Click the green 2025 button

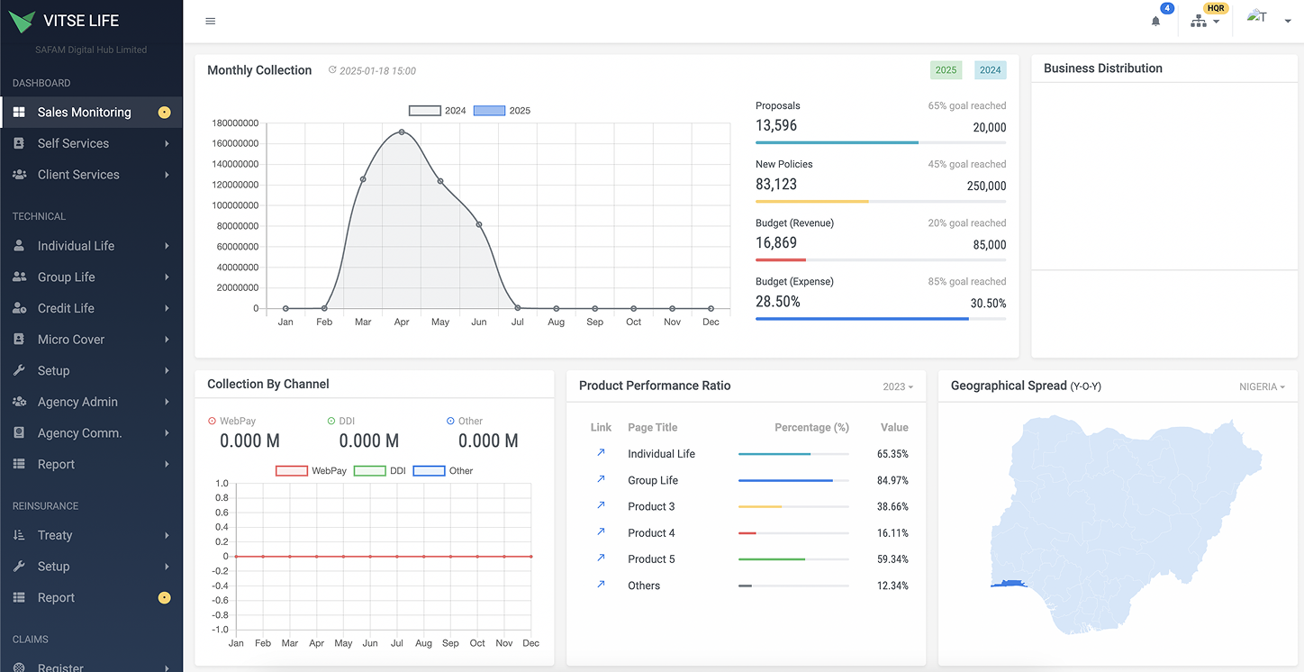click(946, 70)
